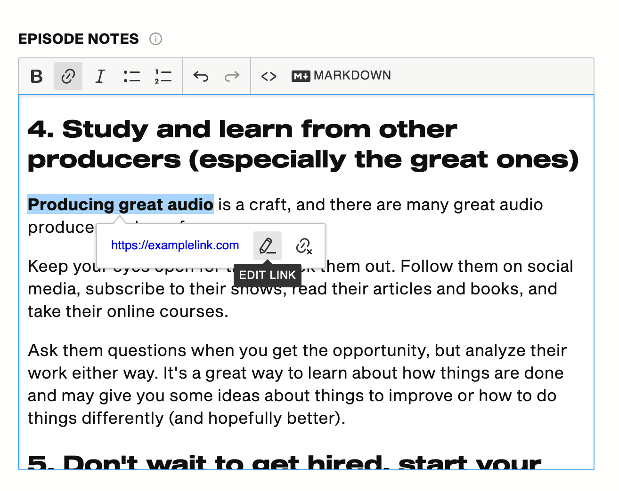Toggle bold formatting in the toolbar
The width and height of the screenshot is (619, 491).
[x=36, y=76]
